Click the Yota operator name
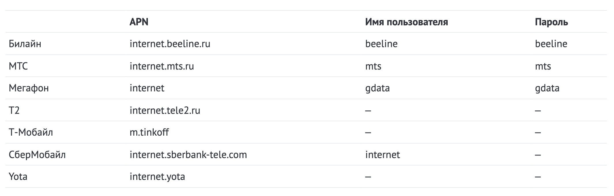 click(x=18, y=176)
